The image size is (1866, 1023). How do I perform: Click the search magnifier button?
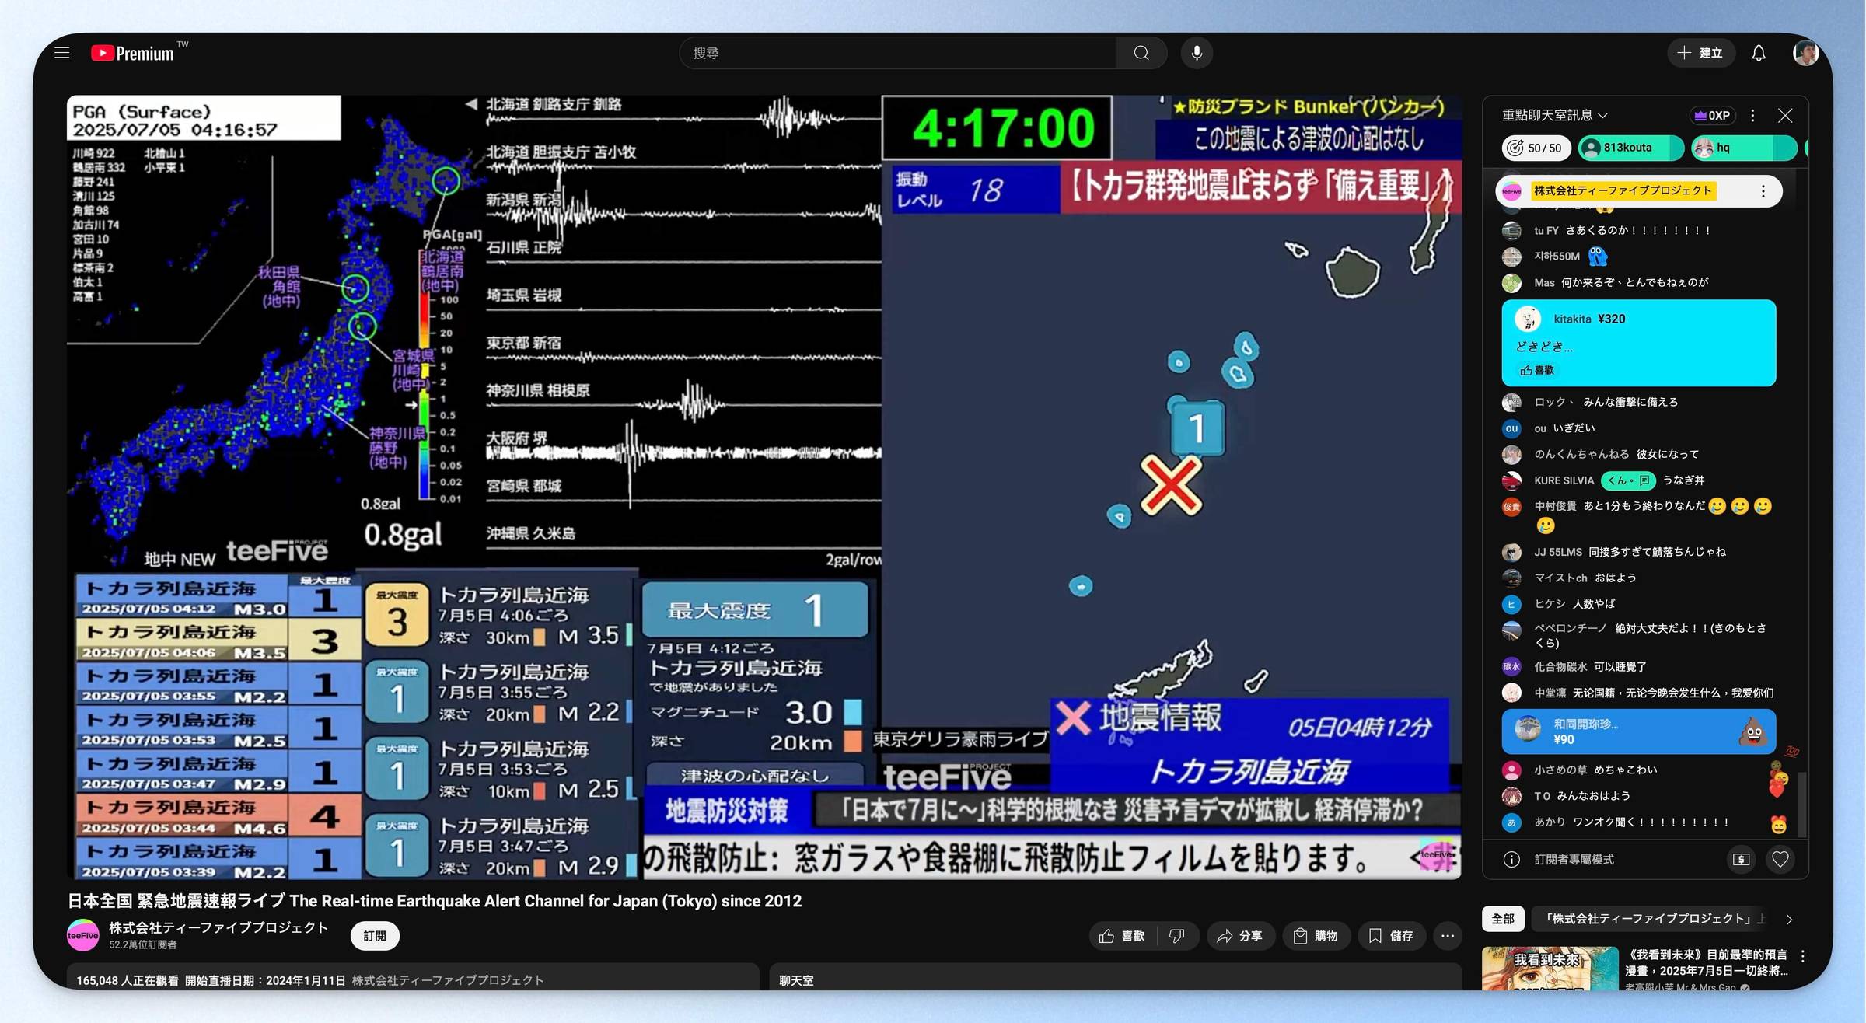click(x=1141, y=53)
